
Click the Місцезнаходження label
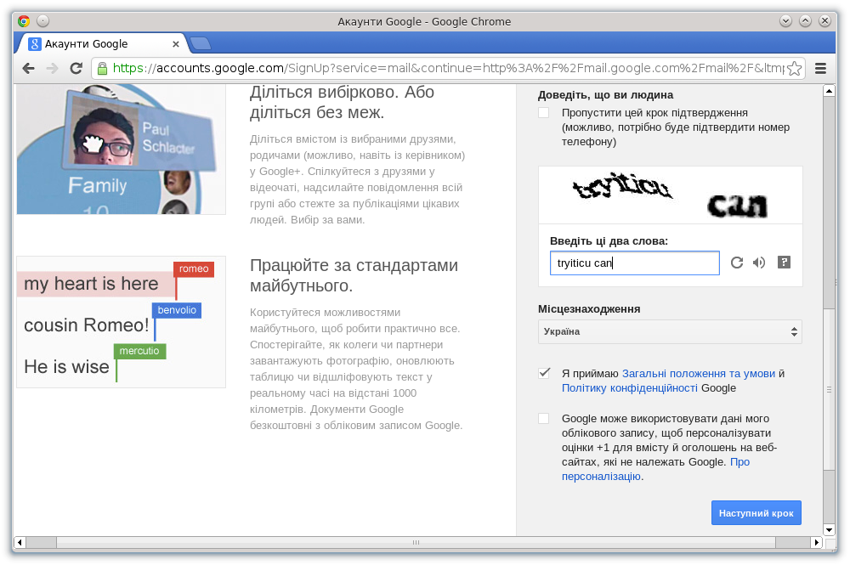589,308
